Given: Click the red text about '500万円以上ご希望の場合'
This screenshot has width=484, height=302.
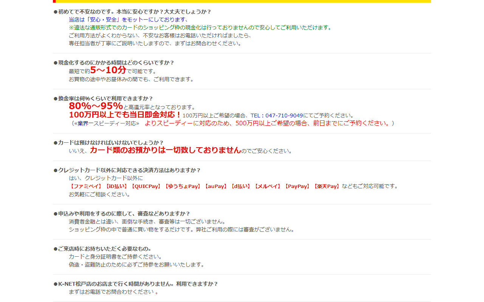Looking at the screenshot, I should tap(268, 123).
